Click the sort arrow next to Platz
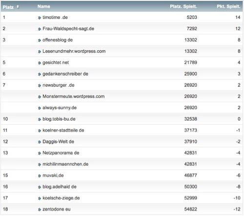244x216 pixels. [x=18, y=7]
